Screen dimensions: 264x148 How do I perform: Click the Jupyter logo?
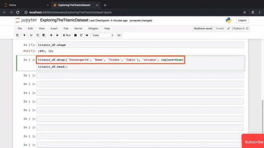click(26, 20)
